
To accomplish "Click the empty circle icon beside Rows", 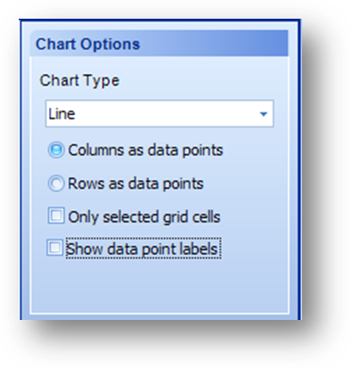I will click(56, 184).
